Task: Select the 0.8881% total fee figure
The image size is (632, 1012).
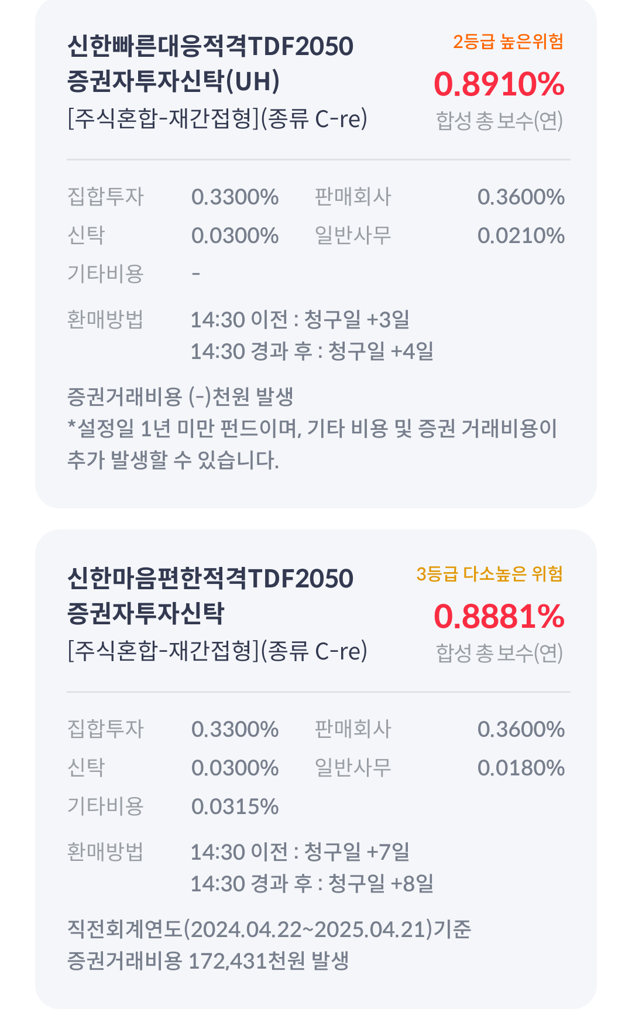Action: tap(499, 617)
